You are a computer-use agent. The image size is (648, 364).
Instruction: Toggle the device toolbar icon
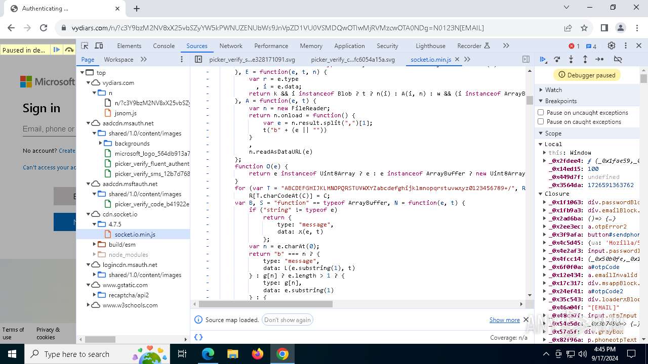tap(99, 45)
